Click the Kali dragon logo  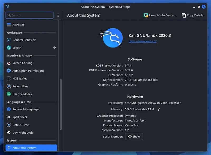pos(111,38)
